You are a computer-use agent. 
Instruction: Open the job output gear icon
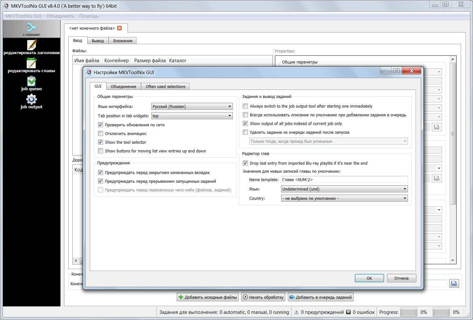pos(32,99)
